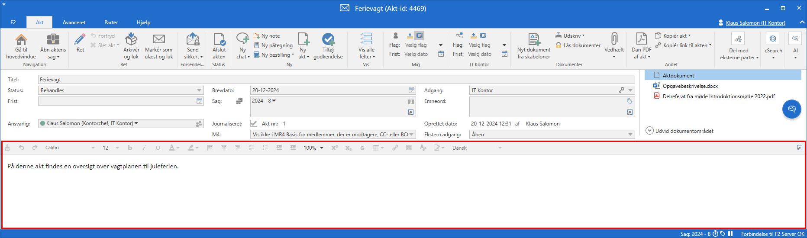Screen dimensions: 807x238
Task: Toggle underline formatting in editor toolbar
Action: point(158,148)
